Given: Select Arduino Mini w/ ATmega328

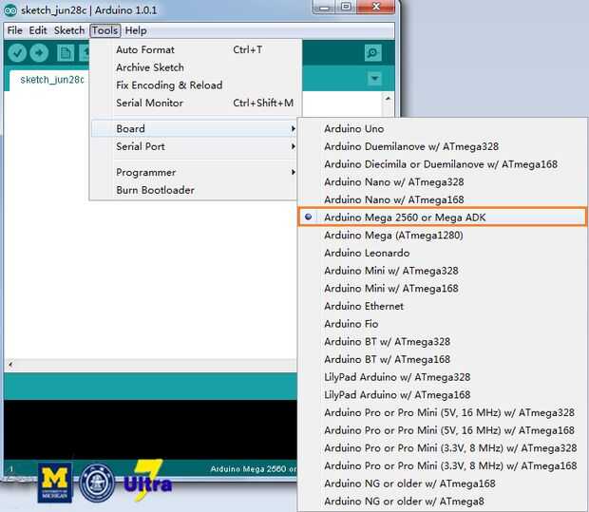Looking at the screenshot, I should (x=443, y=271).
